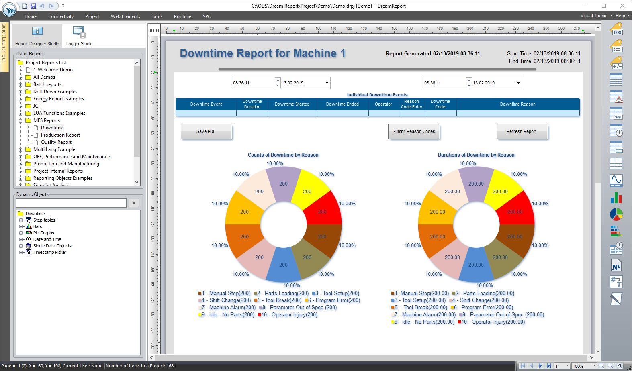Go to next page arrow in status bar
This screenshot has height=371, width=632.
coord(540,366)
